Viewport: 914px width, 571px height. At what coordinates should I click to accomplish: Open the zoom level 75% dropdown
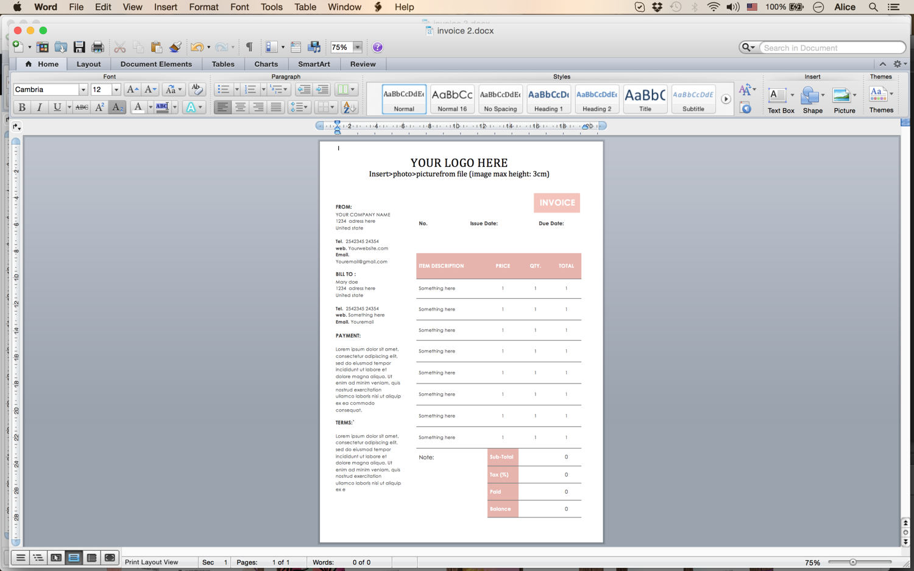pyautogui.click(x=358, y=47)
